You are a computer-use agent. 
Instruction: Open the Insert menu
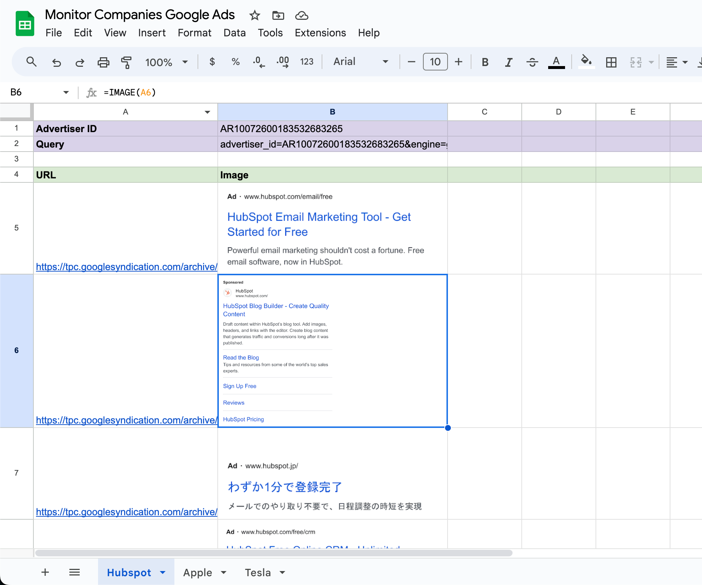pyautogui.click(x=152, y=33)
